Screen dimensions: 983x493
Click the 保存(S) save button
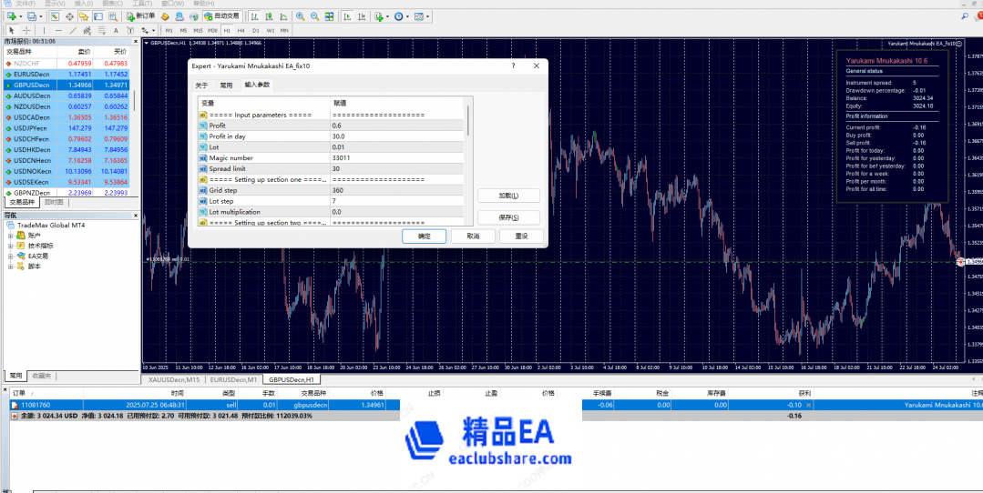point(508,217)
